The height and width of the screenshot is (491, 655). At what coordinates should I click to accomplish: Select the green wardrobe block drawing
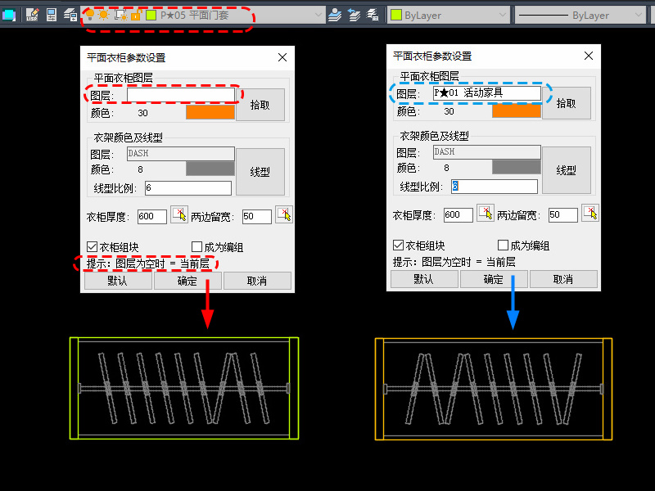point(184,388)
